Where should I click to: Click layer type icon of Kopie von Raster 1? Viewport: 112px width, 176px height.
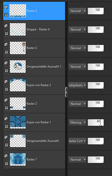tap(6, 119)
